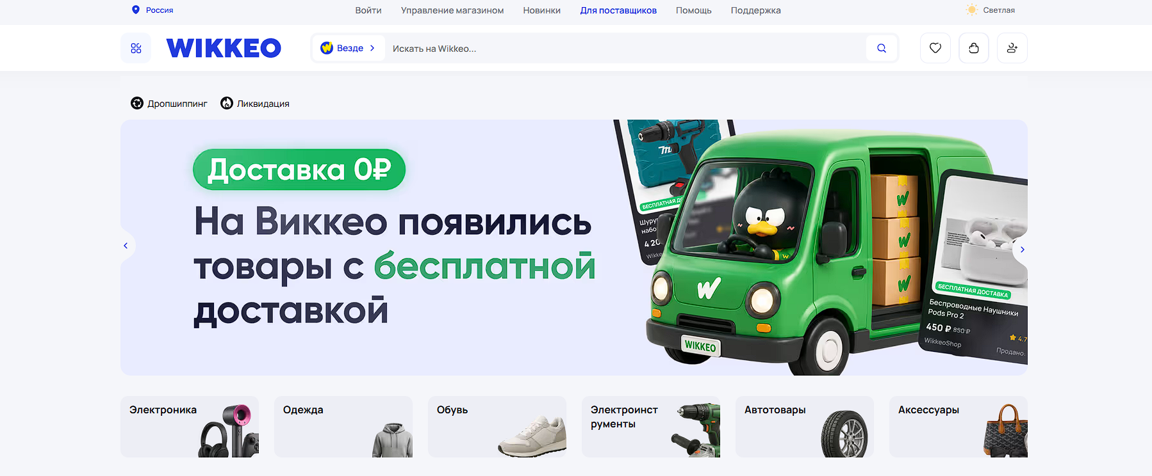Image resolution: width=1152 pixels, height=476 pixels.
Task: Click the Wikkeo W icon in search scope
Action: click(327, 48)
